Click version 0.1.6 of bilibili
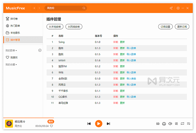 click(x=97, y=60)
